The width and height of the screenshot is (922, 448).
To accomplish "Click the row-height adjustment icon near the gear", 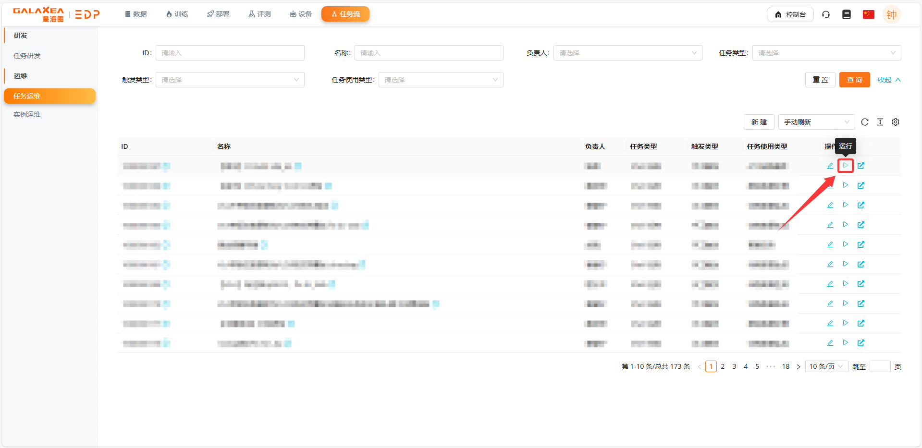I will click(880, 122).
